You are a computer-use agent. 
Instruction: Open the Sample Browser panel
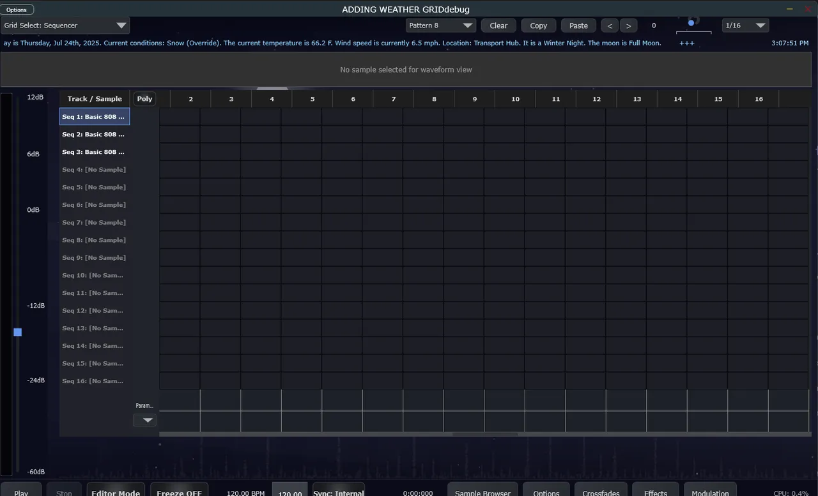click(482, 491)
